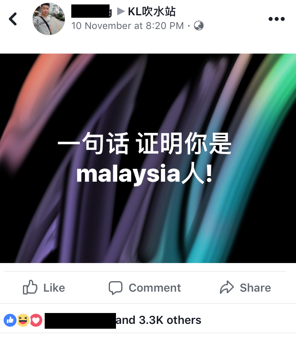This screenshot has width=296, height=342.
Task: Open the colorful post image with Chinese text
Action: point(148,158)
